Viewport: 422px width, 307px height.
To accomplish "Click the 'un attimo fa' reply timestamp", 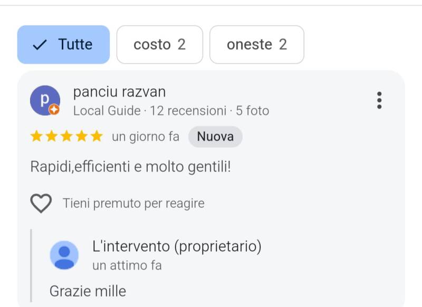I will [127, 265].
